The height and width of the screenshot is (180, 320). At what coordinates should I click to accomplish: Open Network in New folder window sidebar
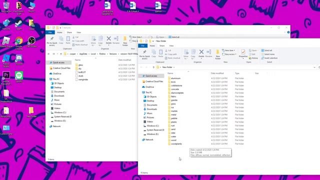148,139
